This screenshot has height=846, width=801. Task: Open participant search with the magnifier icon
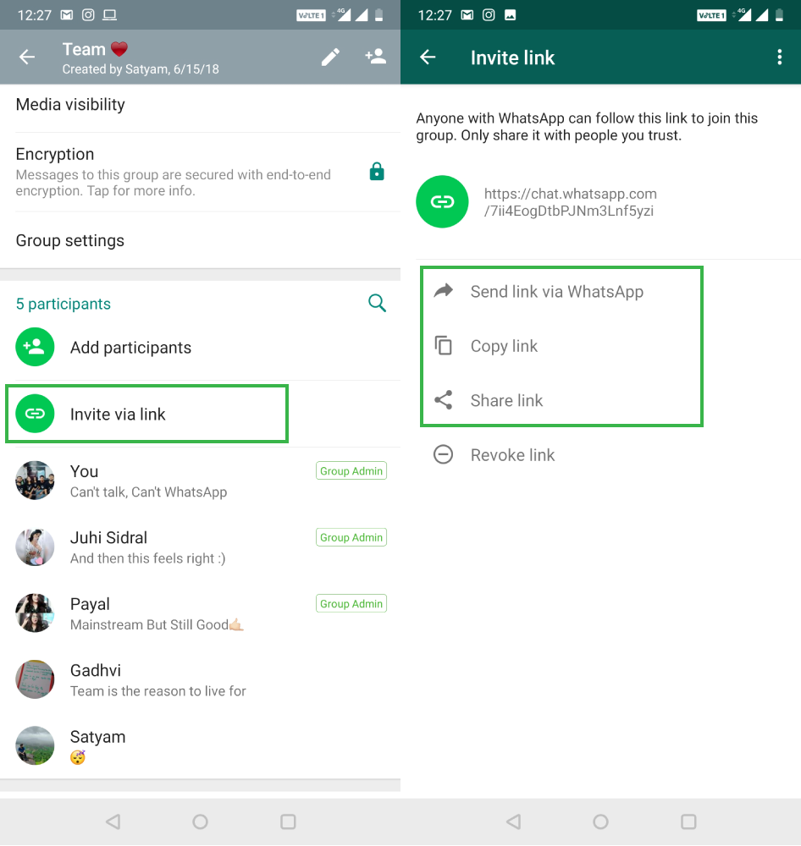click(377, 302)
